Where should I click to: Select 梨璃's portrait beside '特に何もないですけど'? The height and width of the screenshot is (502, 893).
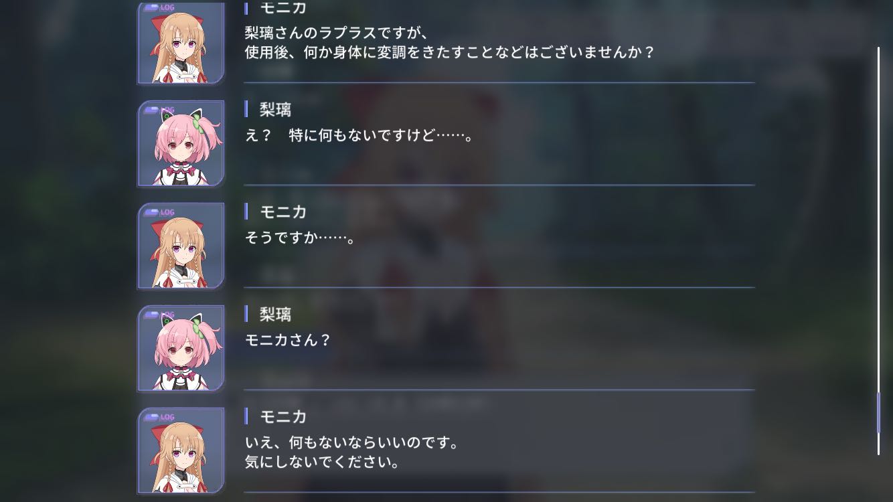point(181,143)
